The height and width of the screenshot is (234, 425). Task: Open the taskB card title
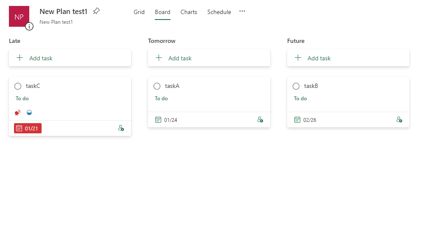(311, 86)
